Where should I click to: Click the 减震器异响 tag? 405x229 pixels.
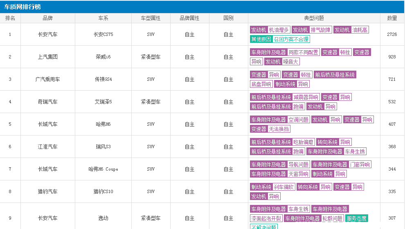click(306, 97)
